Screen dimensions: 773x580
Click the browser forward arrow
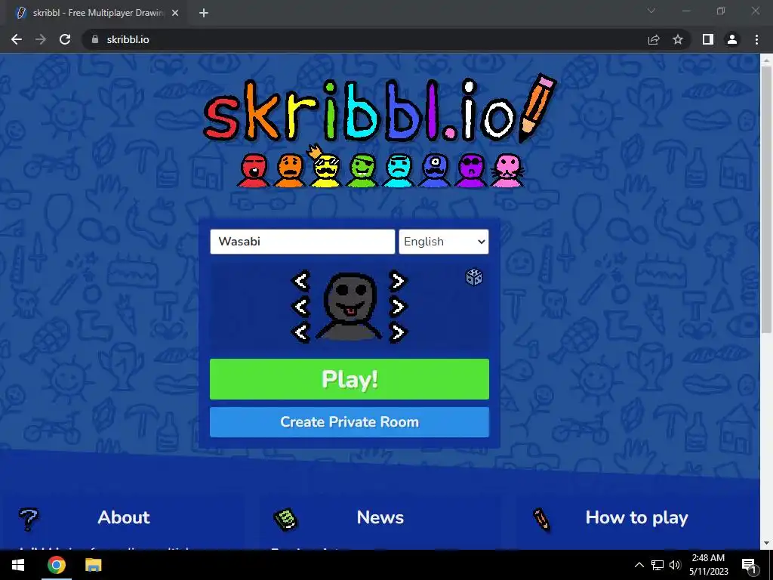click(x=41, y=39)
